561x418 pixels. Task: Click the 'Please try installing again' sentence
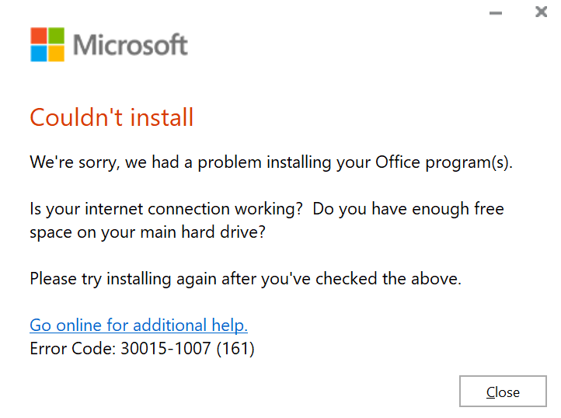pyautogui.click(x=246, y=278)
